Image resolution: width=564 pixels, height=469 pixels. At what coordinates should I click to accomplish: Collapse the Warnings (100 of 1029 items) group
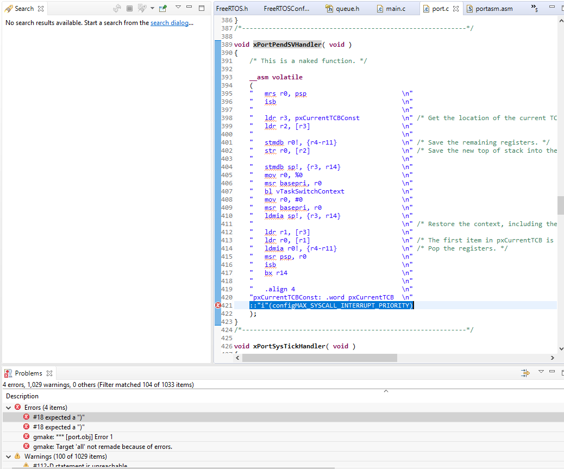click(9, 457)
